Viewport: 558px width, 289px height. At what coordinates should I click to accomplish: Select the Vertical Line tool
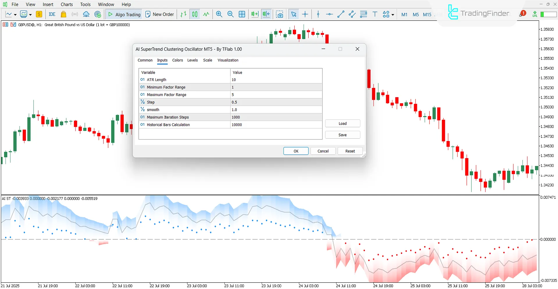pyautogui.click(x=318, y=14)
